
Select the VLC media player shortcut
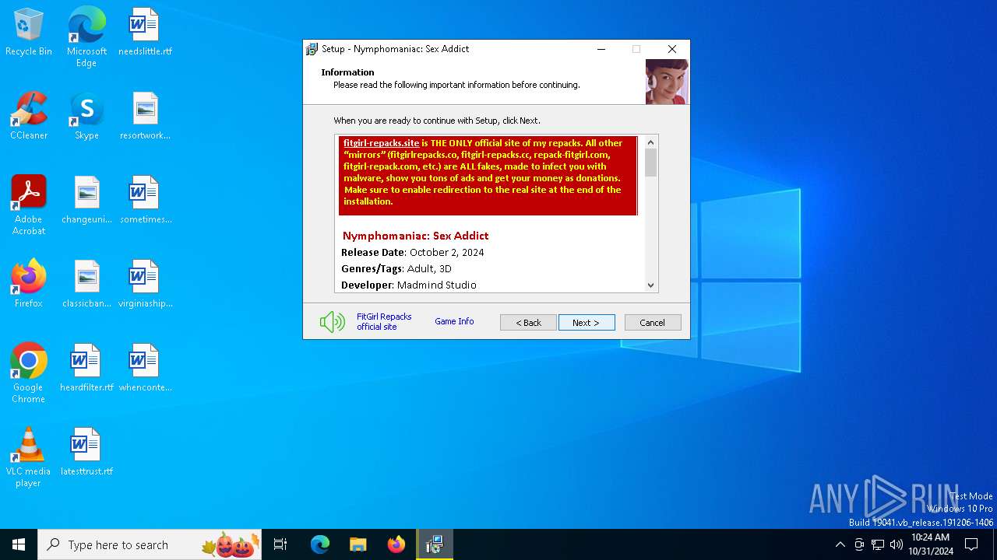(29, 457)
